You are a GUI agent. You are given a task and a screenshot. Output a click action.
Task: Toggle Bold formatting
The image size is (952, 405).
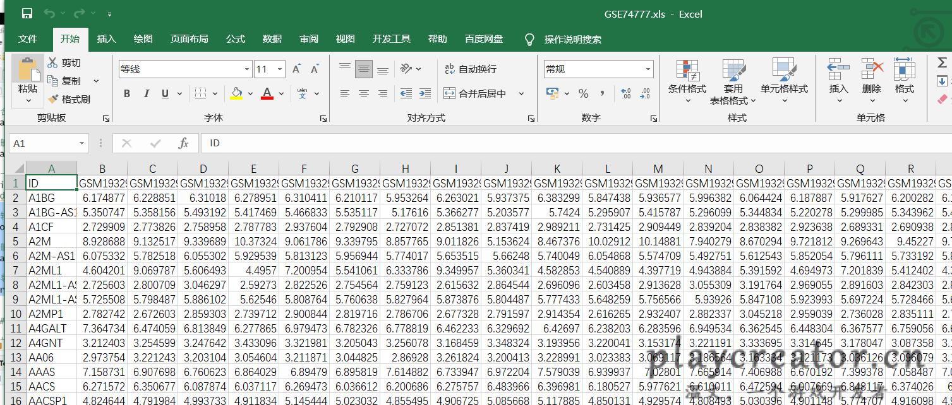pyautogui.click(x=127, y=93)
